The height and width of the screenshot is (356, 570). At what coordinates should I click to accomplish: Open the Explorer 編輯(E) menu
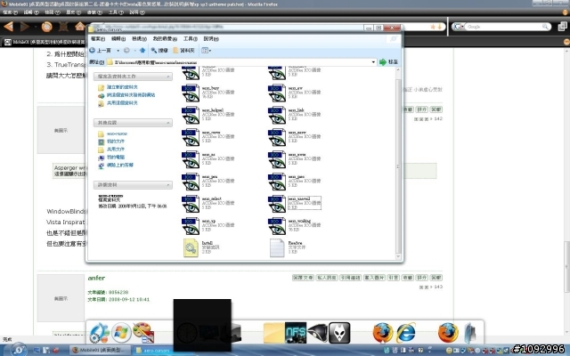118,38
